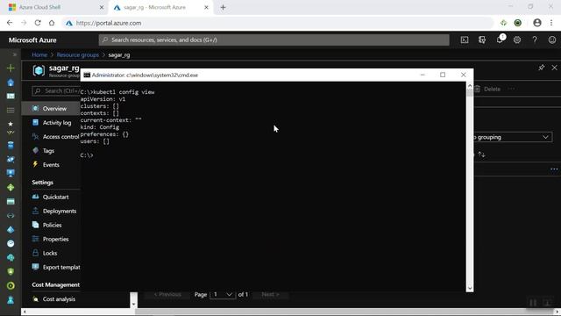Go to the browser home page
Screen dimensions: 561x316
pyautogui.click(x=52, y=23)
